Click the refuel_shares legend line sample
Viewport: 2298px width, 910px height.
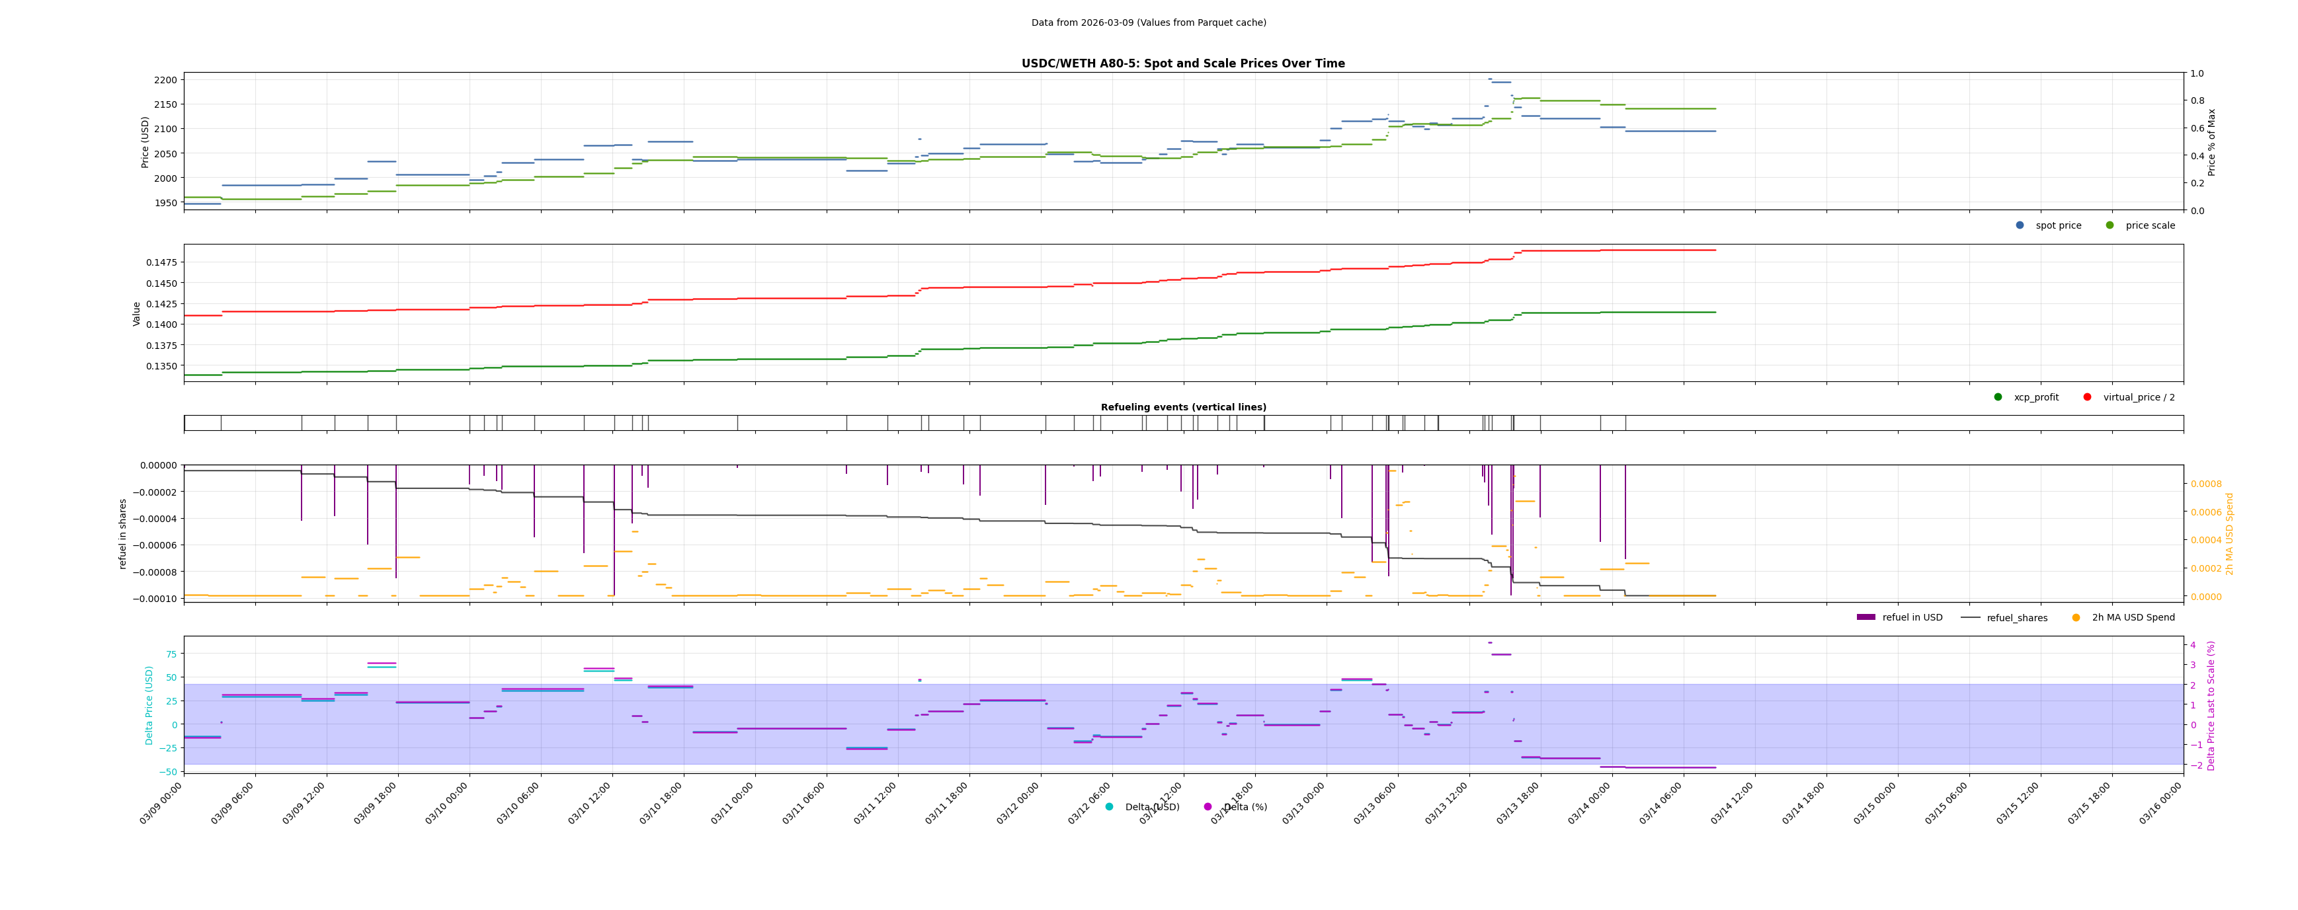(1971, 618)
